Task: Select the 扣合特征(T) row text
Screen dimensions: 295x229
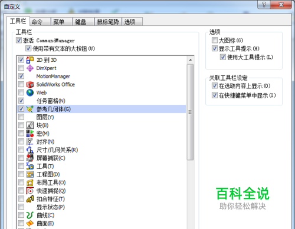Action: [x=51, y=199]
